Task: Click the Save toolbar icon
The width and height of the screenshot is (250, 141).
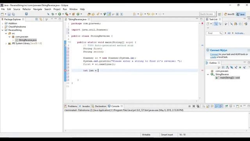Action: tap(9, 14)
